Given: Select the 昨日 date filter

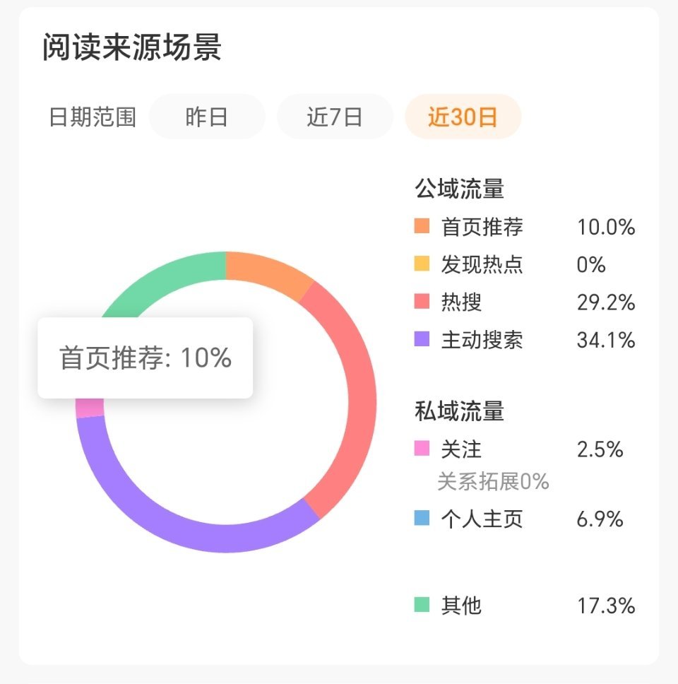Looking at the screenshot, I should (206, 116).
